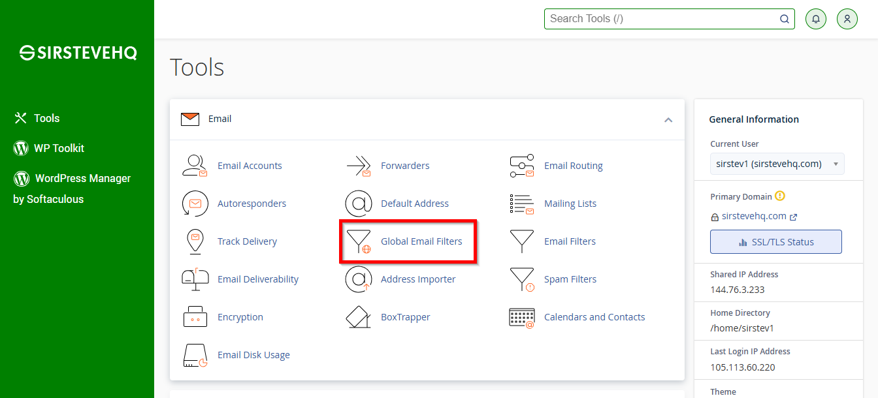The height and width of the screenshot is (398, 878).
Task: Click the SirSteveHQ logo
Action: click(78, 54)
